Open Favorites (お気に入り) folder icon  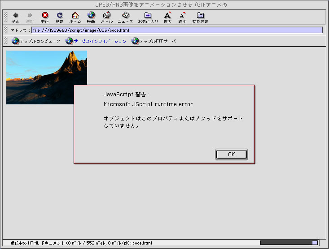click(x=148, y=15)
